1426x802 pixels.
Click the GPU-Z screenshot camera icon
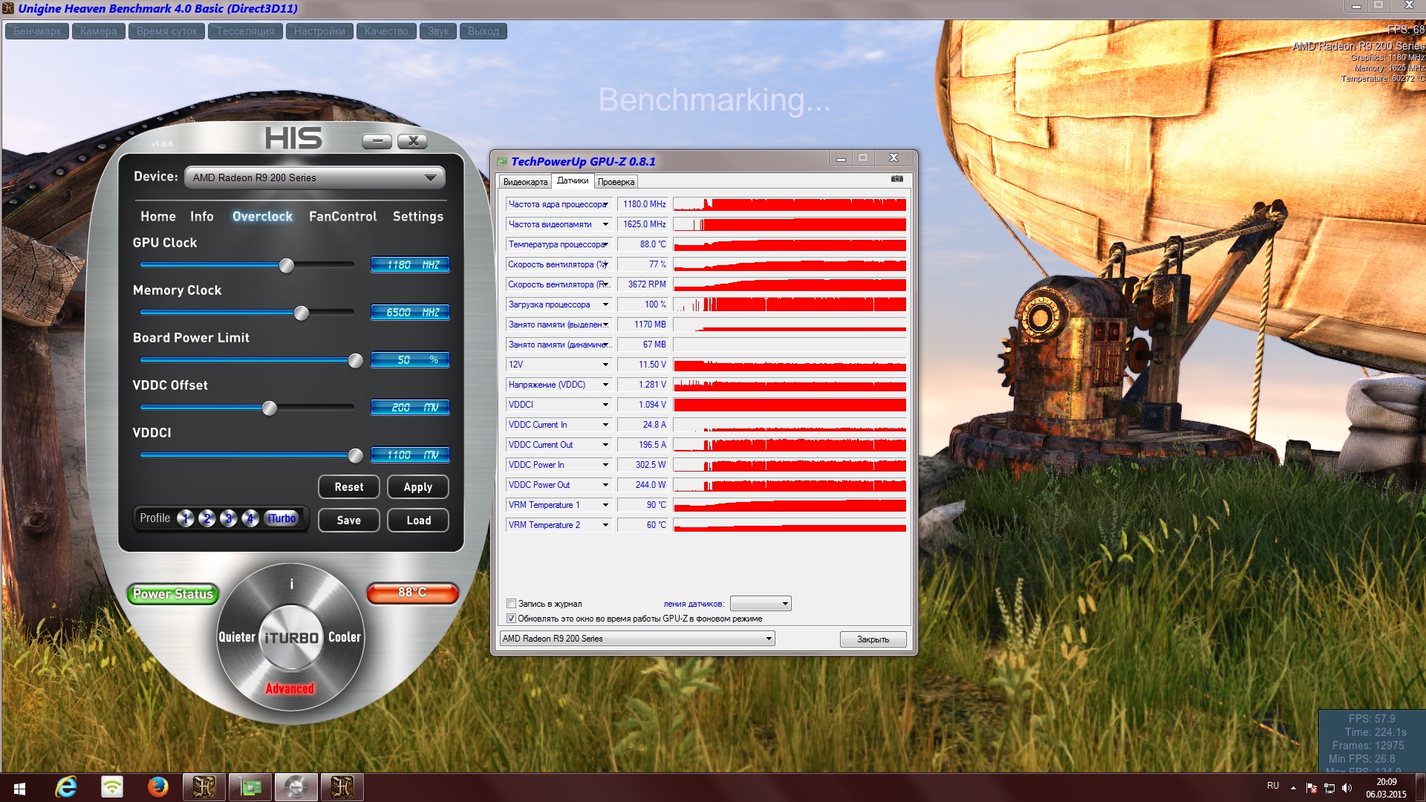[x=897, y=179]
